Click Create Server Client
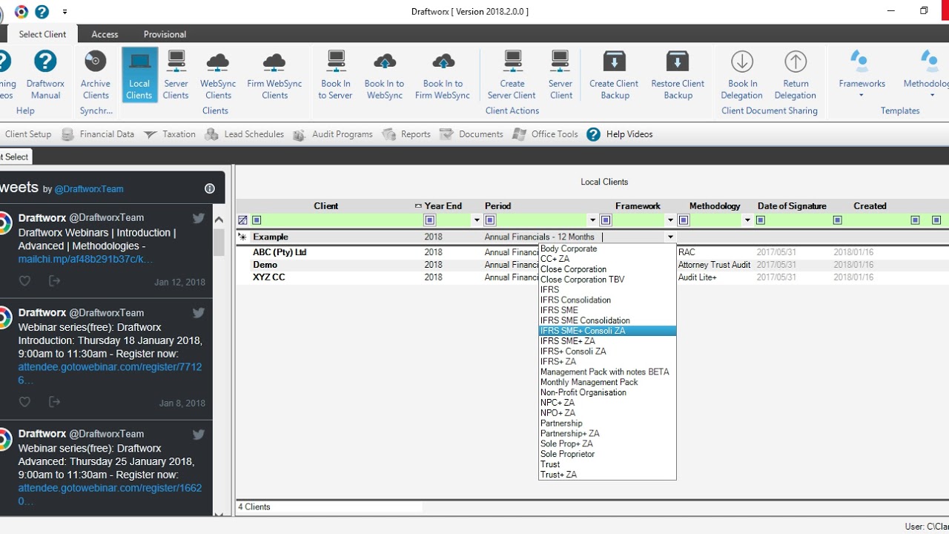Viewport: 949px width, 534px height. point(512,74)
